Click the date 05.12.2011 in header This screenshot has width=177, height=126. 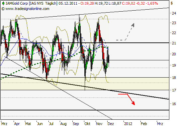point(68,4)
